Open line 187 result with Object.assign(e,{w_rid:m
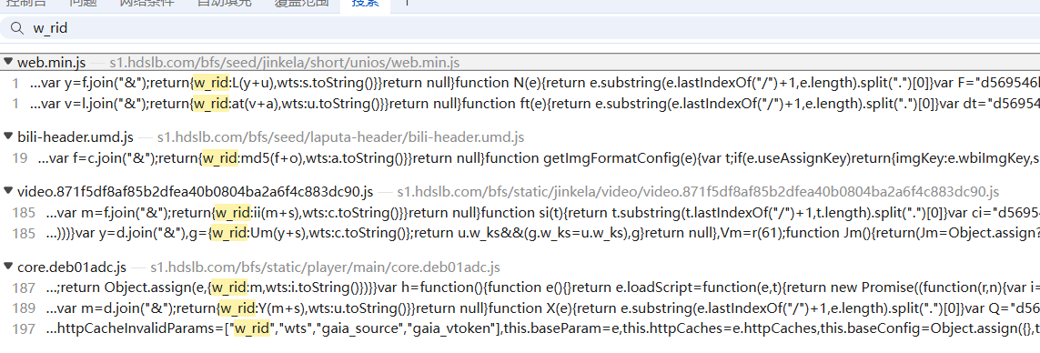Screen dimensions: 1040x353 (x=542, y=287)
